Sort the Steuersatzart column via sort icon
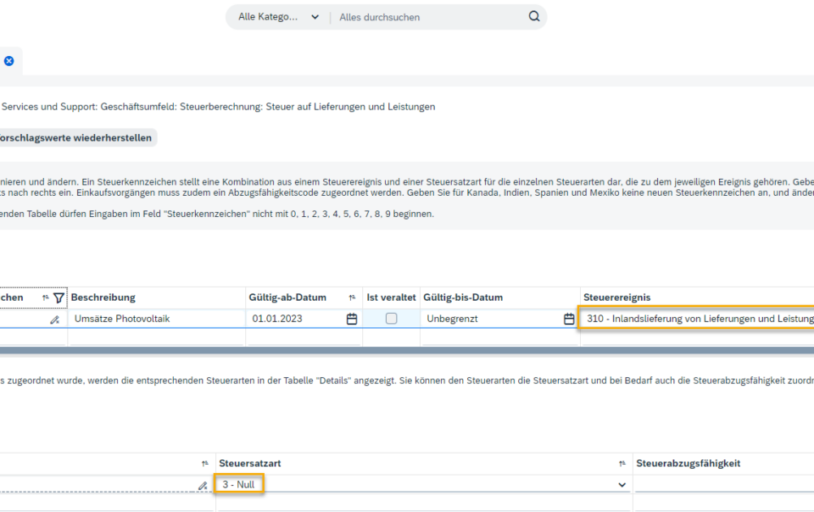The height and width of the screenshot is (512, 814). (622, 464)
